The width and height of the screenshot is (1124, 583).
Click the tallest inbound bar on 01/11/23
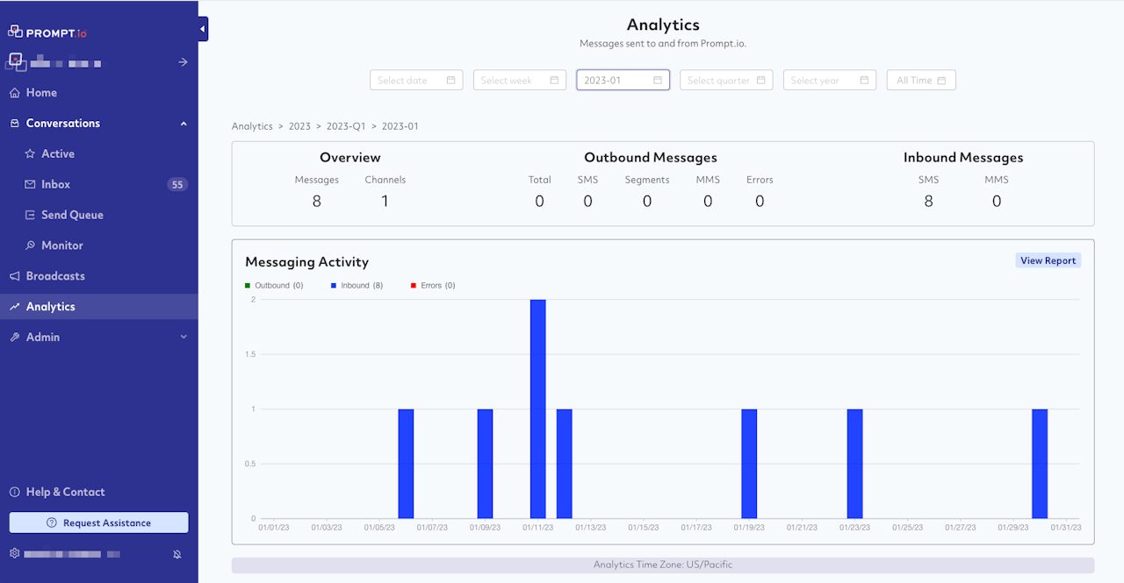(537, 409)
